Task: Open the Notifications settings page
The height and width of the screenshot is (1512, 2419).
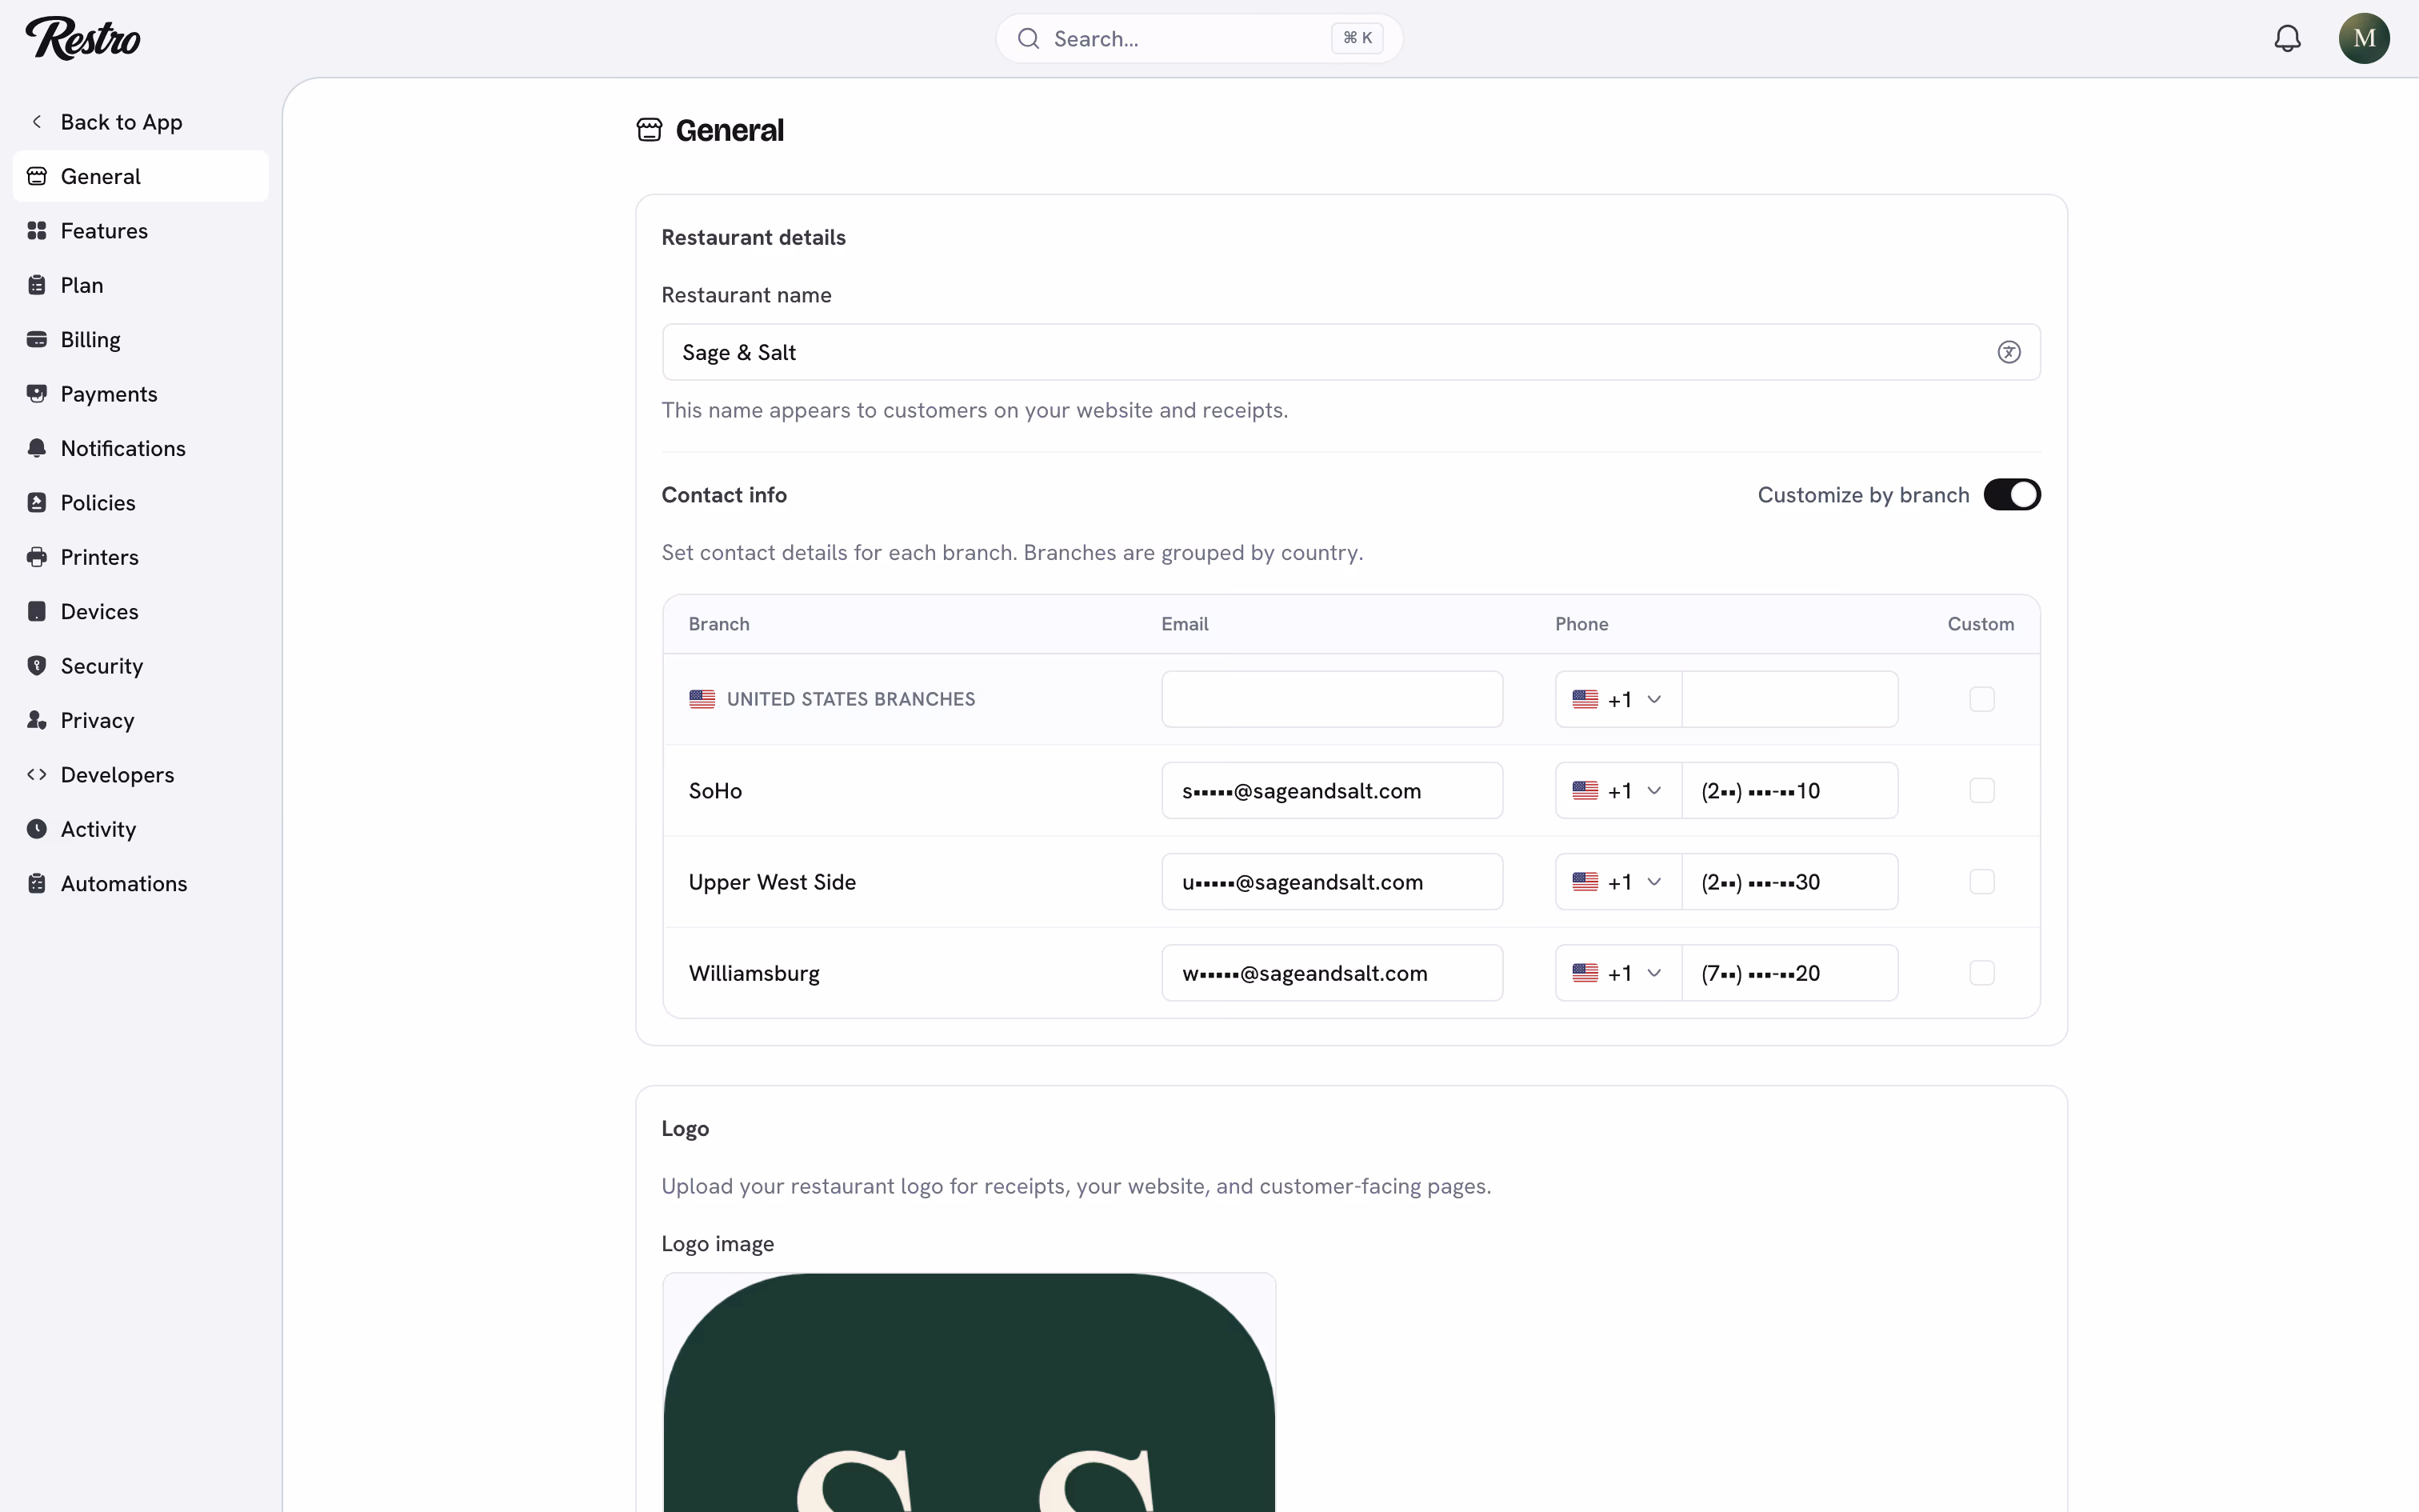Action: (x=141, y=448)
